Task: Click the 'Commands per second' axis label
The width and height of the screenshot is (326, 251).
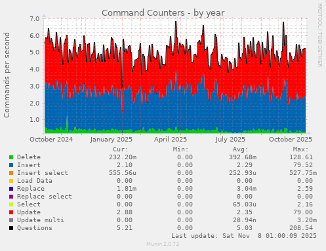Action: pos(7,75)
